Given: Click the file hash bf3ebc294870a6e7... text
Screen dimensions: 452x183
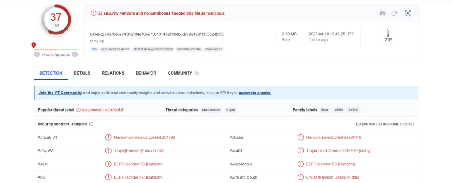Looking at the screenshot, I should pos(157,34).
